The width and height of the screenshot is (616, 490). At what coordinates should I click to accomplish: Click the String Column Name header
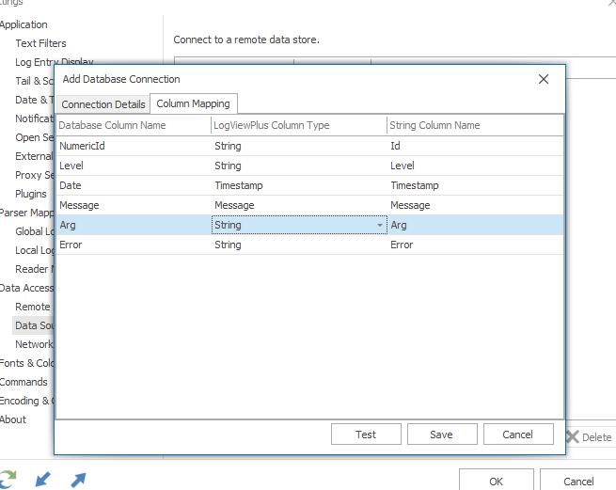point(475,125)
